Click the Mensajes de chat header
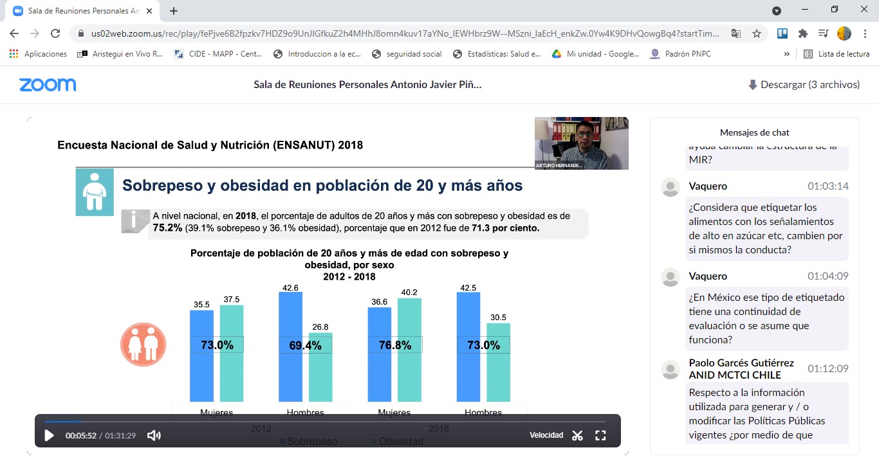 (x=755, y=132)
